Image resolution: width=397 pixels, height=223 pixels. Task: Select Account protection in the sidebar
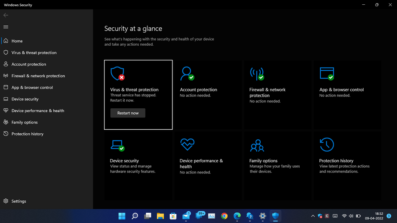tap(46, 64)
